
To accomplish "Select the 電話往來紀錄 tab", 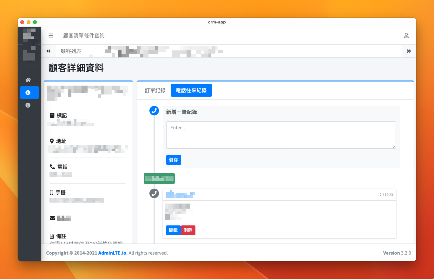I will 191,90.
